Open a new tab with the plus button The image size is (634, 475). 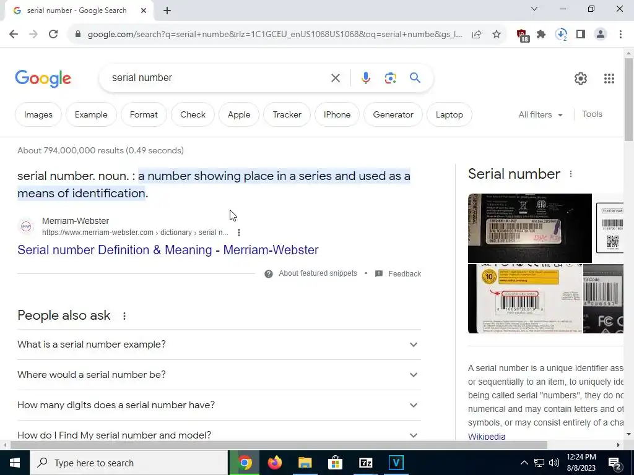(x=167, y=11)
